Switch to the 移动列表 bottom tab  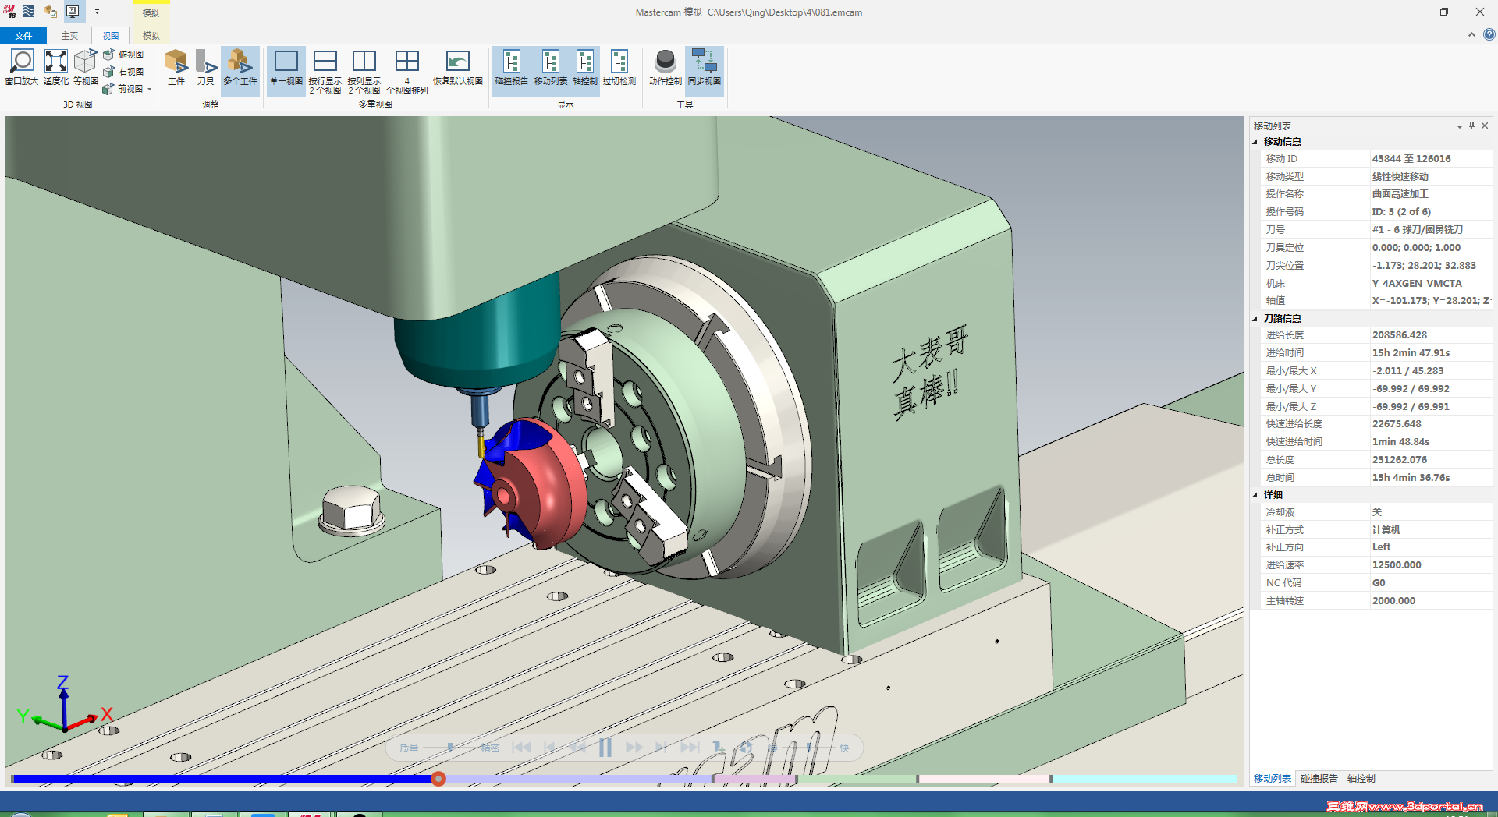point(1273,779)
